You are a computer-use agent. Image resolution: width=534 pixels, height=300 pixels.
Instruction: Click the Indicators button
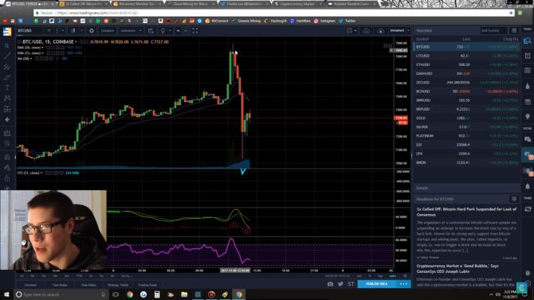[128, 30]
